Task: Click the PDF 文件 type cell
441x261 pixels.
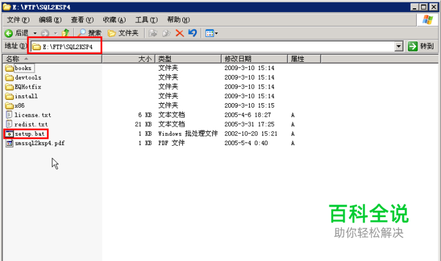Action: [171, 143]
